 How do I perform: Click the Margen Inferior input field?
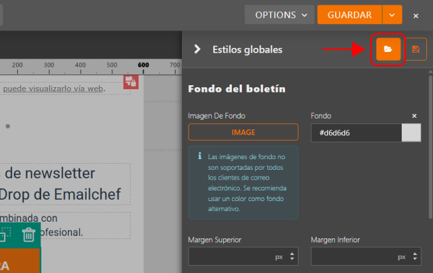354,256
